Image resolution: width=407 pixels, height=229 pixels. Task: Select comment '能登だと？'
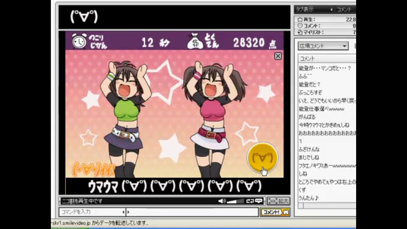[309, 84]
